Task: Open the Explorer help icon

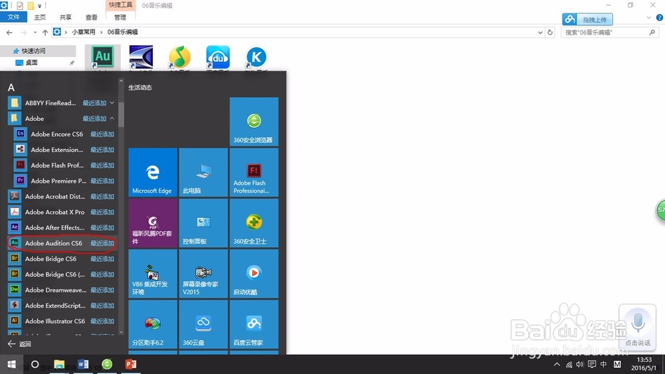Action: tap(660, 18)
